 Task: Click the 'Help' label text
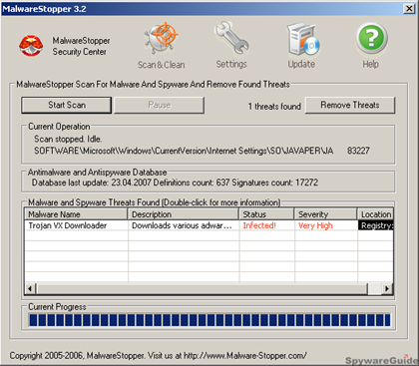tap(370, 64)
